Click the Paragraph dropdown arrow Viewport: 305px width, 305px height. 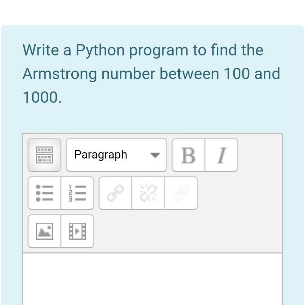(155, 155)
